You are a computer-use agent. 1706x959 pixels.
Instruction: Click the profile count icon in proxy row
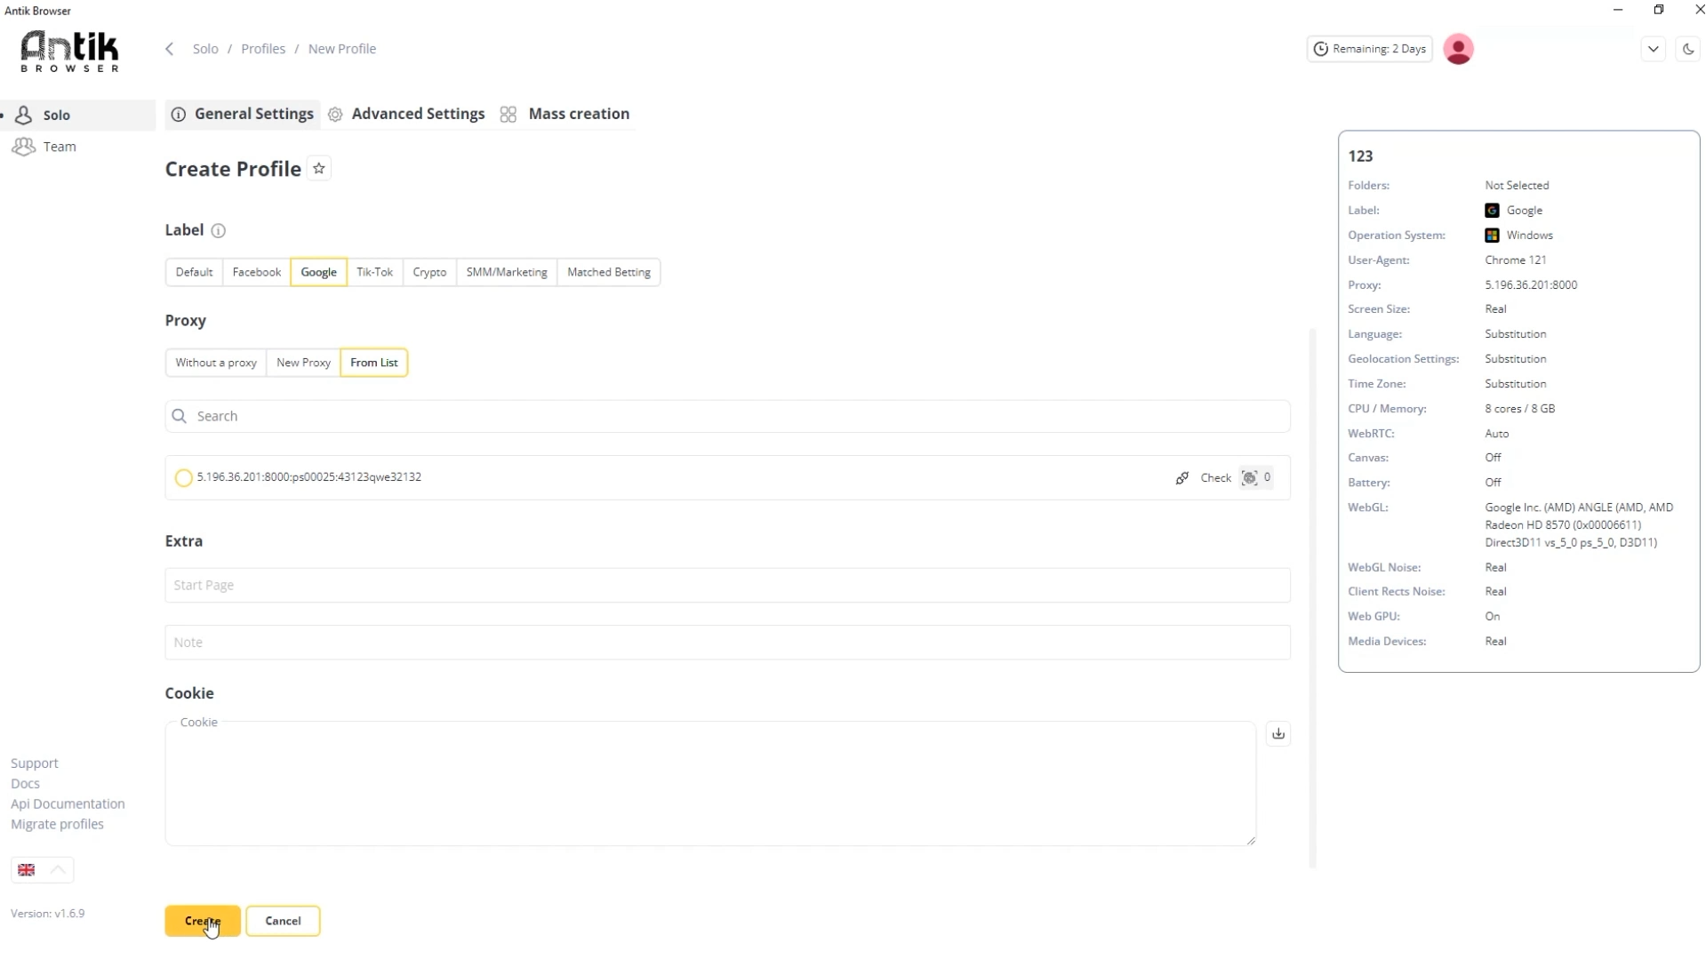click(1250, 478)
